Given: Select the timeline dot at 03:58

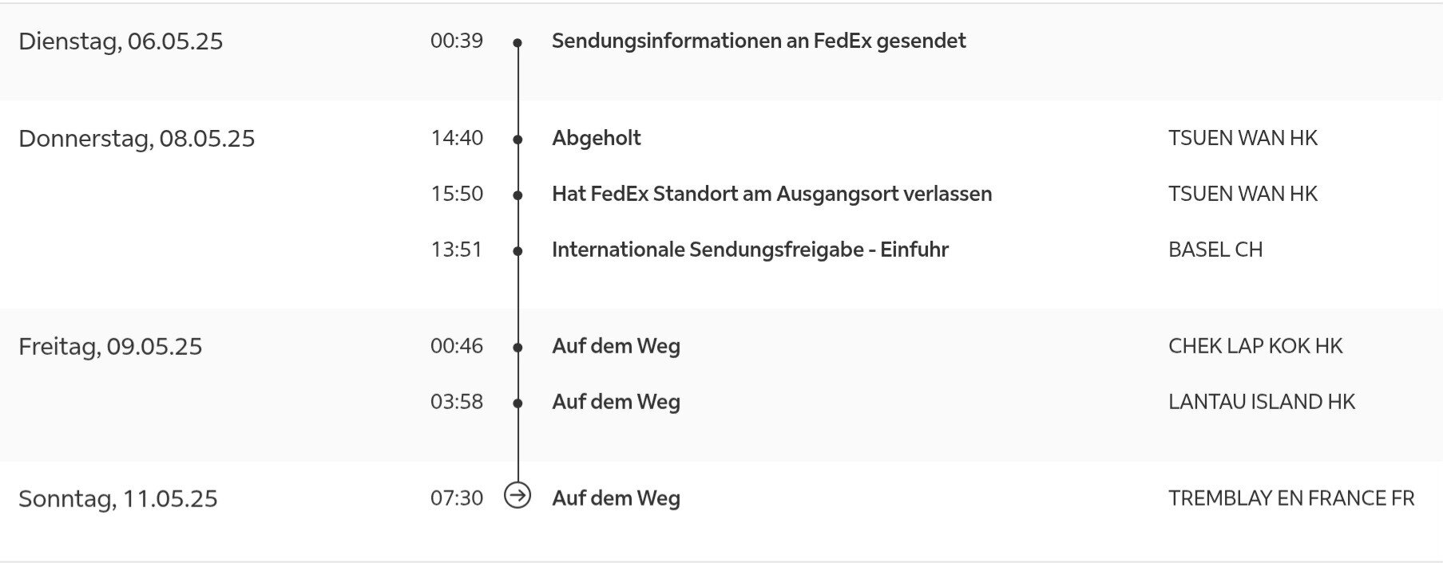Looking at the screenshot, I should pos(517,404).
